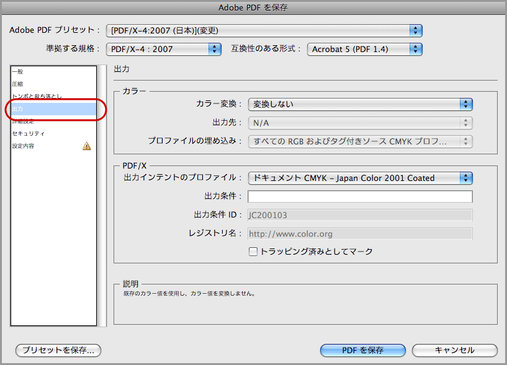The width and height of the screenshot is (507, 365).
Task: Select 一般 in the category list
Action: coord(53,72)
